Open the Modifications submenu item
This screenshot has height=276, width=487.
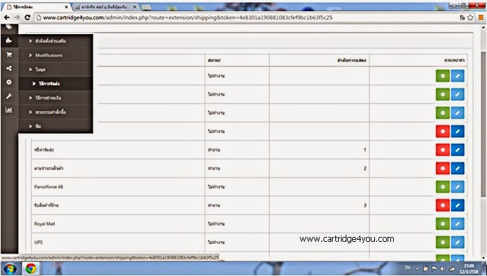pyautogui.click(x=56, y=55)
